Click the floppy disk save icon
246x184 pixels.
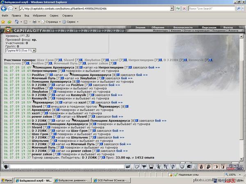(x=151, y=167)
